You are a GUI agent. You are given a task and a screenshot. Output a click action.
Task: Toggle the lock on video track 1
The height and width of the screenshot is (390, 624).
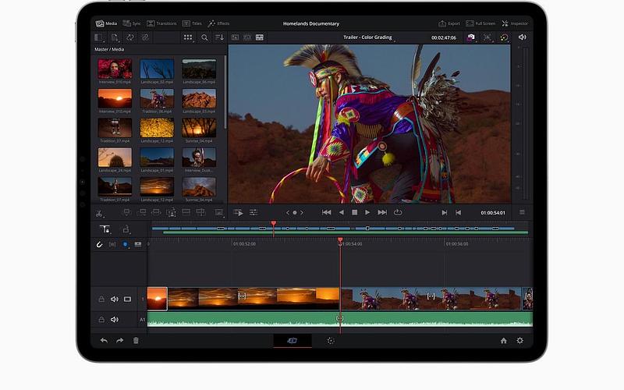[x=101, y=299]
